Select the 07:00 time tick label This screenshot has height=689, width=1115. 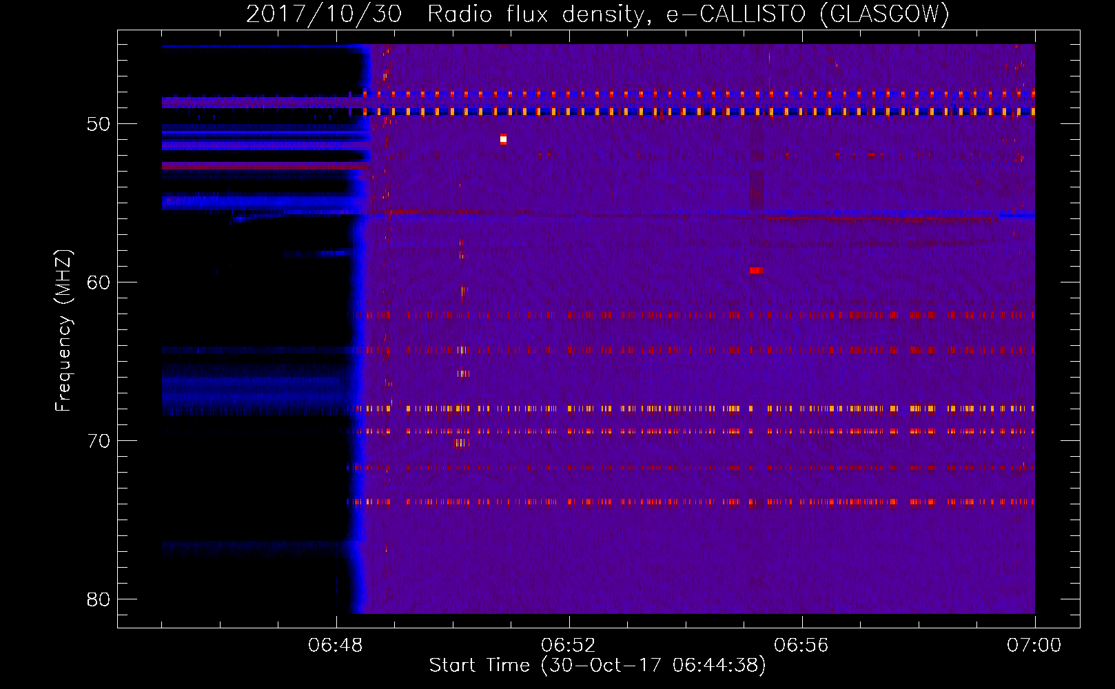point(1034,646)
